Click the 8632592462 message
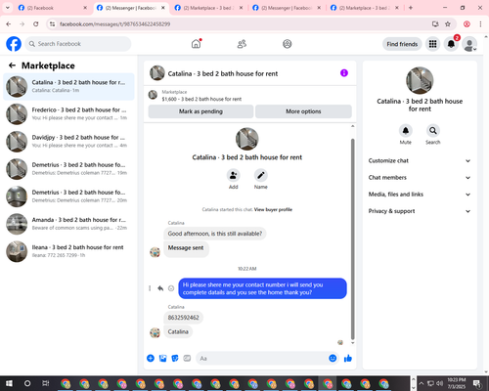Viewport: 489px width, 391px height. pos(183,318)
